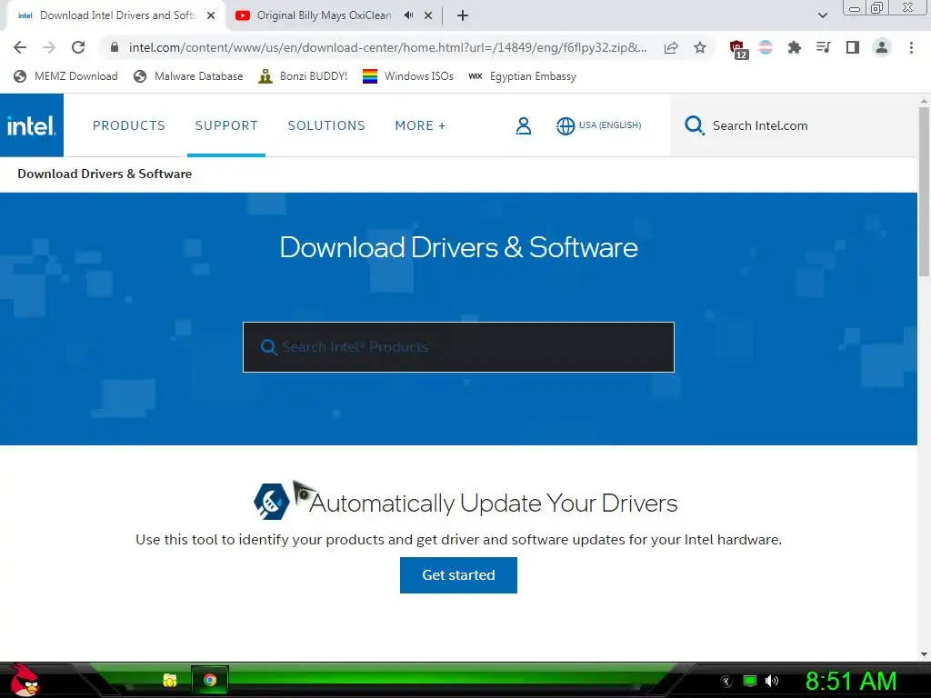
Task: Change region via USA (English) globe
Action: (x=598, y=125)
